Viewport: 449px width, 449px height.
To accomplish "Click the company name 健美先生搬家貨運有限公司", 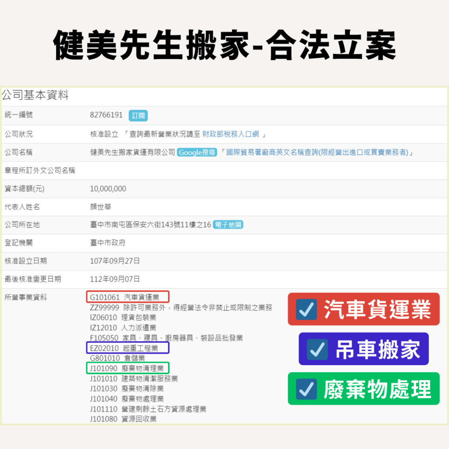I will click(132, 153).
